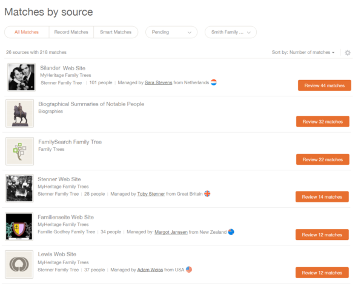
Task: Click Review 12 matches for Lewis Web Site
Action: pyautogui.click(x=322, y=273)
